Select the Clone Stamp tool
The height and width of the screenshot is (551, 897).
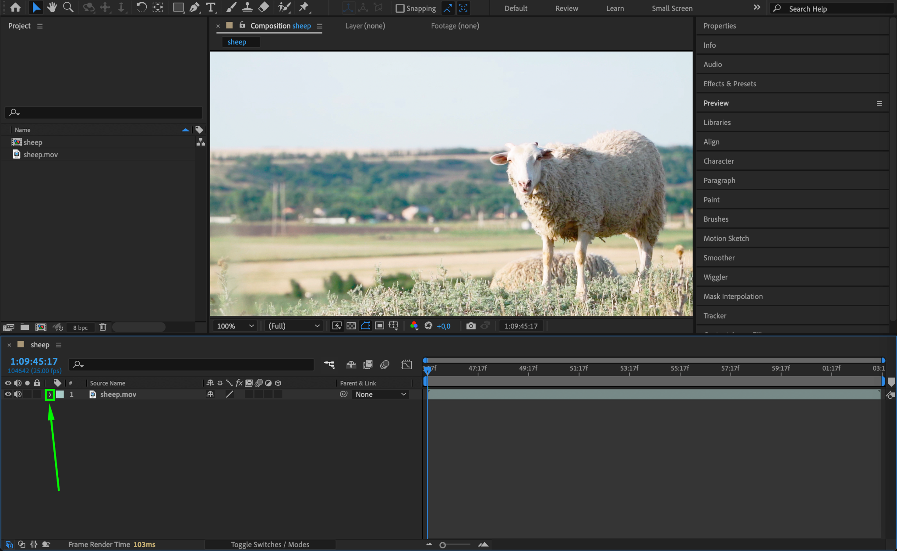point(247,7)
